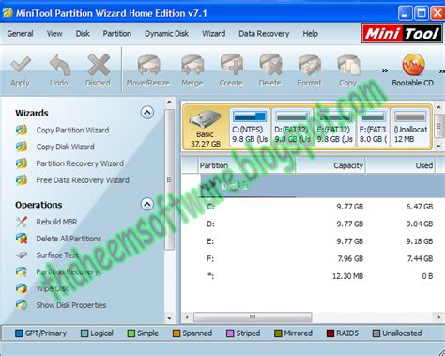
Task: Click the Partition Recovery Wizard icon
Action: pyautogui.click(x=22, y=163)
